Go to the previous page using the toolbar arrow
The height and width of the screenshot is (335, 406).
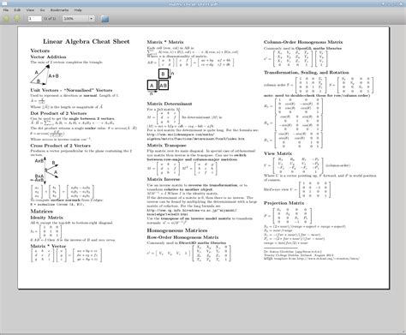click(x=6, y=19)
